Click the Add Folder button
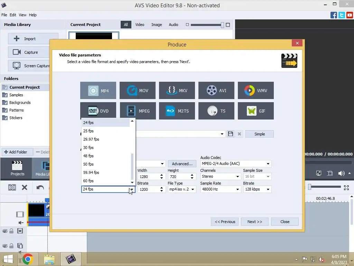 17,152
